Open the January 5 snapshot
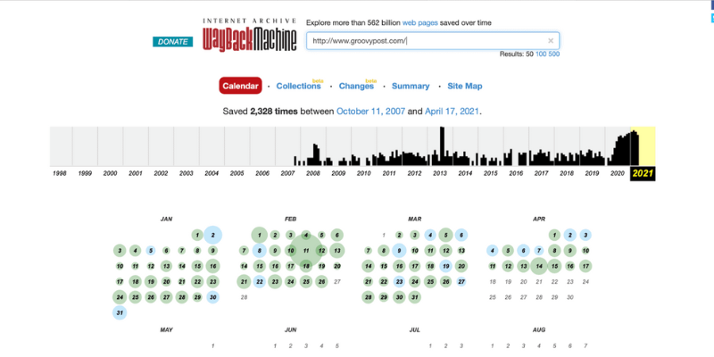Image resolution: width=714 pixels, height=357 pixels. [x=151, y=251]
